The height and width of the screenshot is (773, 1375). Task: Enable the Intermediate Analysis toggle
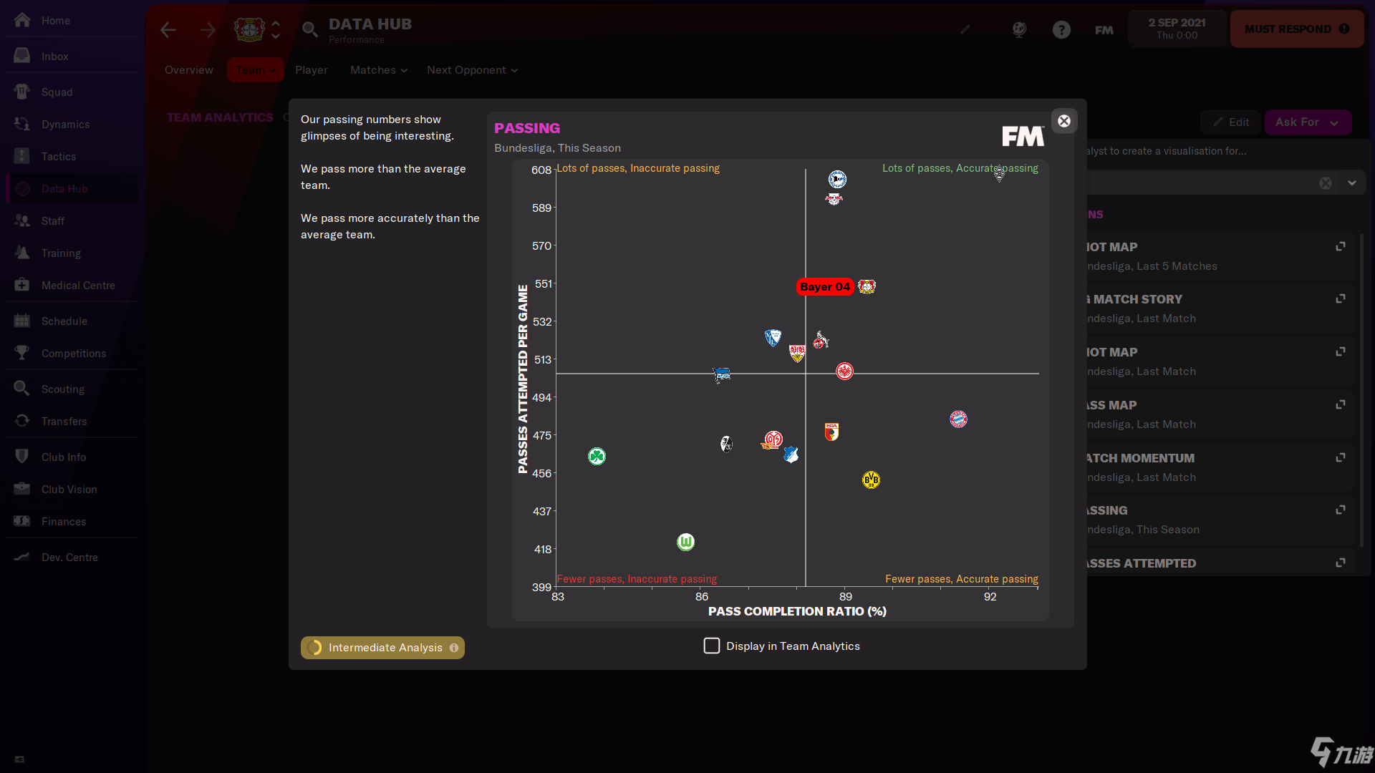[382, 648]
